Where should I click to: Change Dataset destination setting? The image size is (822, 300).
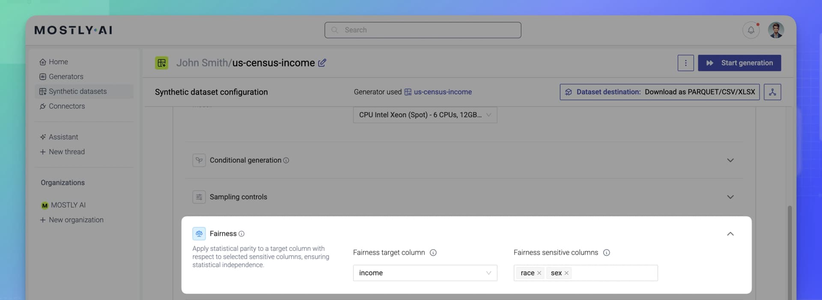[x=659, y=92]
